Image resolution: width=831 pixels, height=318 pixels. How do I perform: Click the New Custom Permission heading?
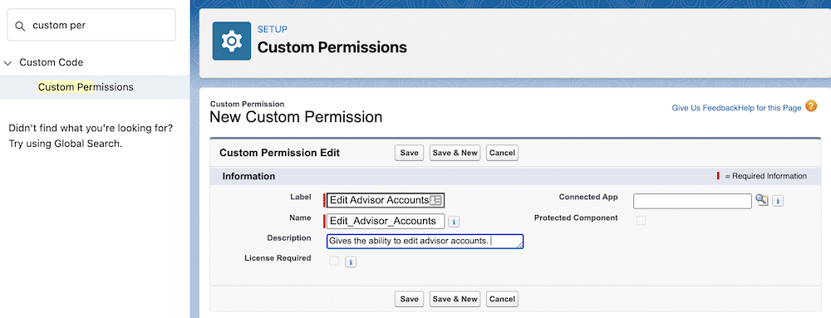[x=297, y=117]
